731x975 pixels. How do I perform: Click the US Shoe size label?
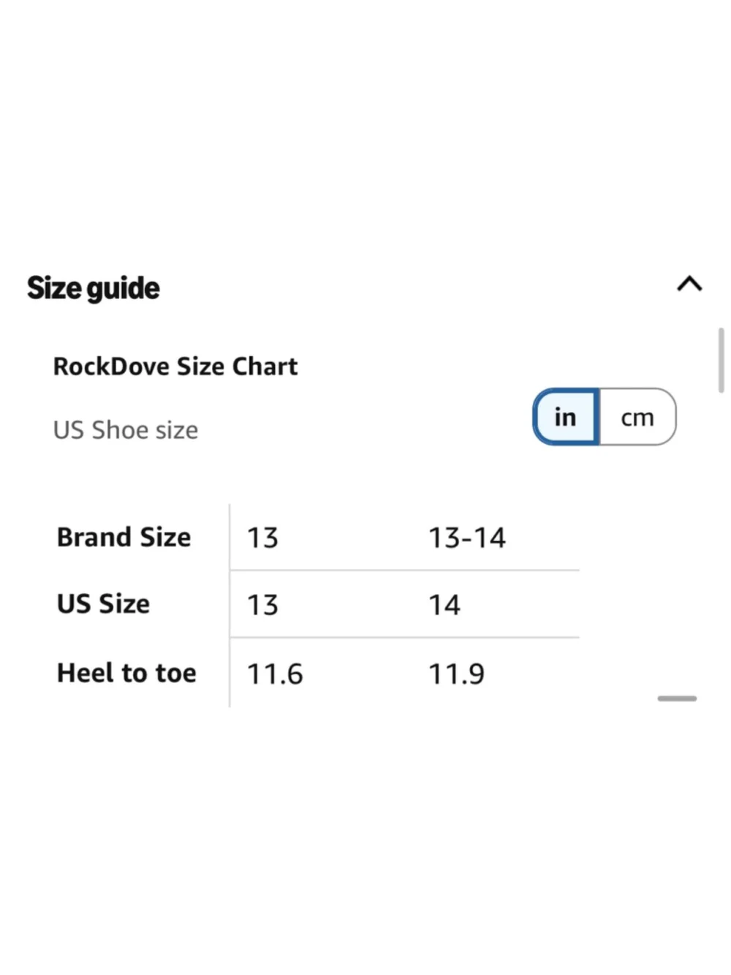click(126, 430)
